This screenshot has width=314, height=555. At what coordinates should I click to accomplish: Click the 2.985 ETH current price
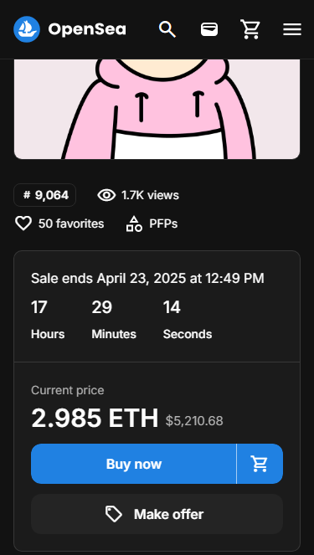[95, 418]
